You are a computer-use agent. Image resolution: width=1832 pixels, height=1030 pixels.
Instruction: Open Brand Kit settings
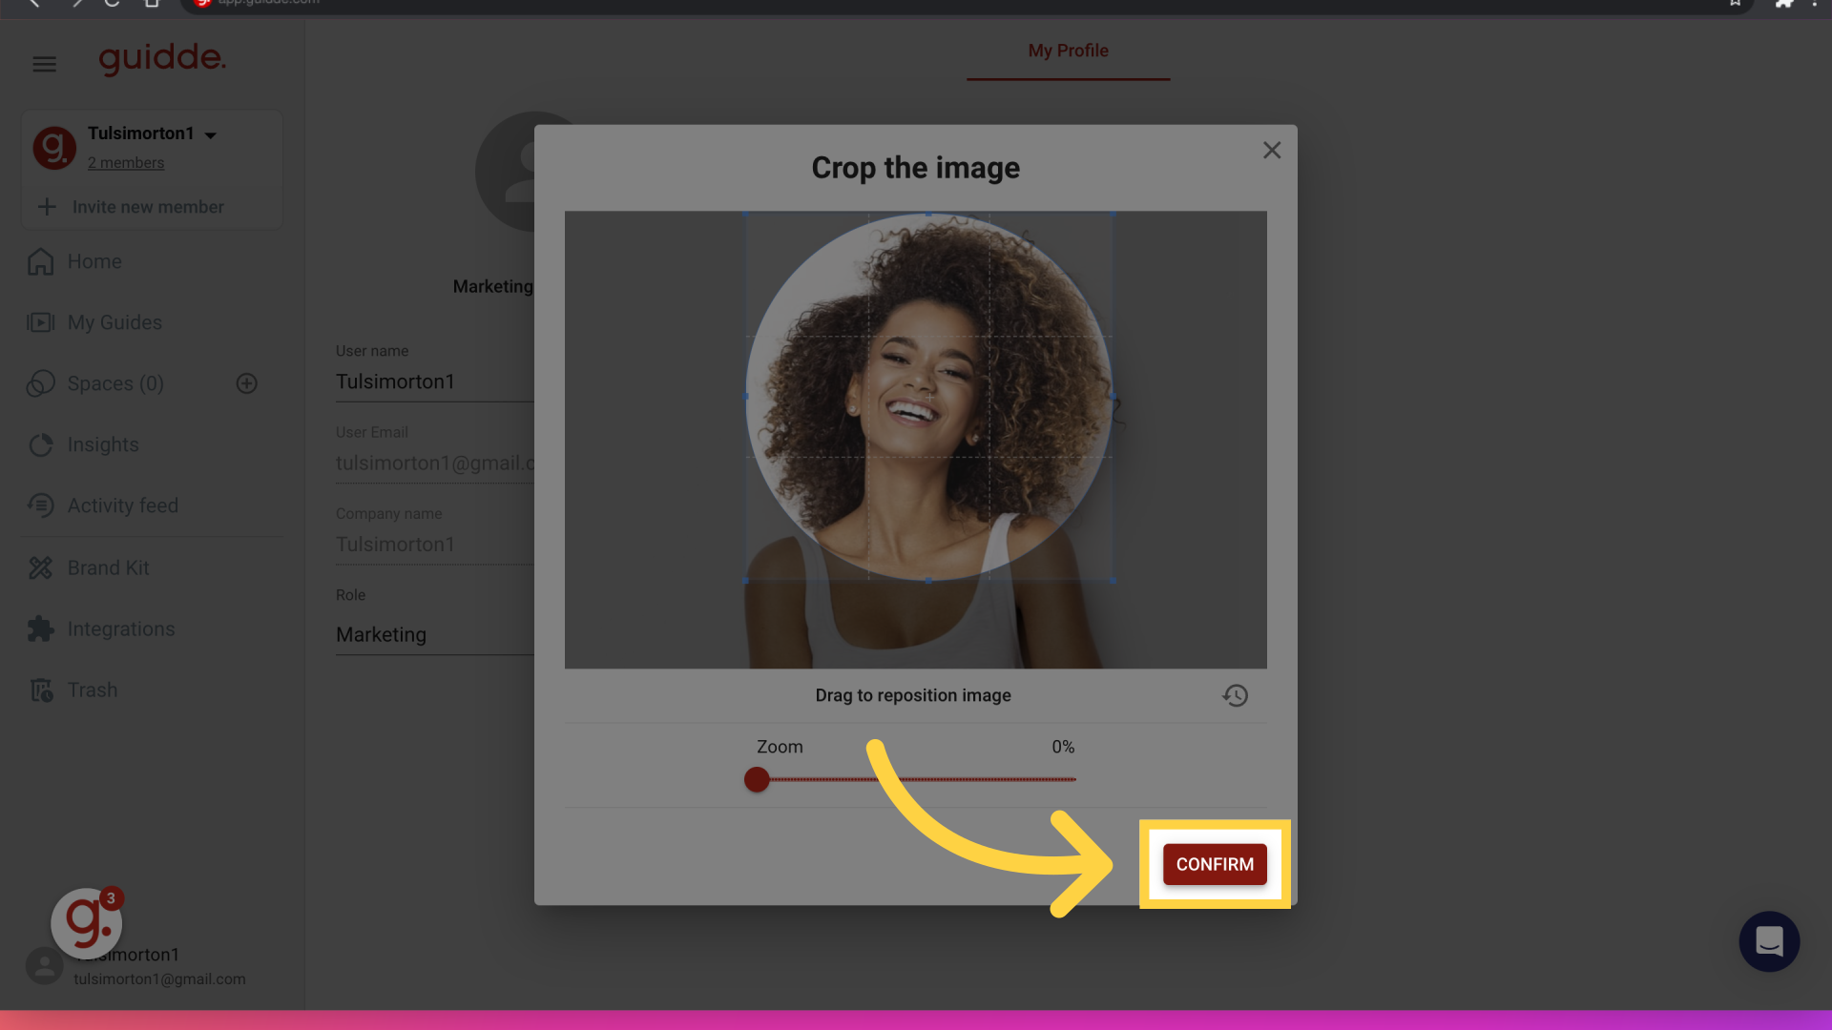[108, 568]
